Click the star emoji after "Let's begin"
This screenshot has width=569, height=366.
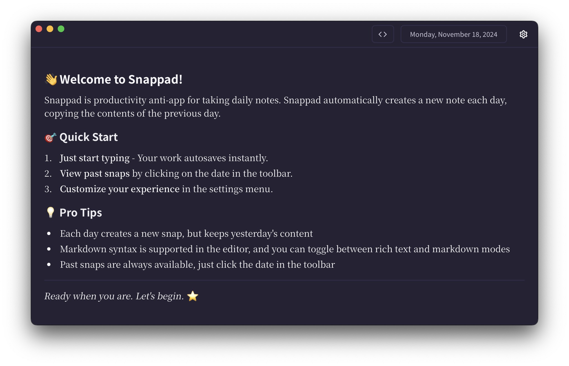pos(193,296)
